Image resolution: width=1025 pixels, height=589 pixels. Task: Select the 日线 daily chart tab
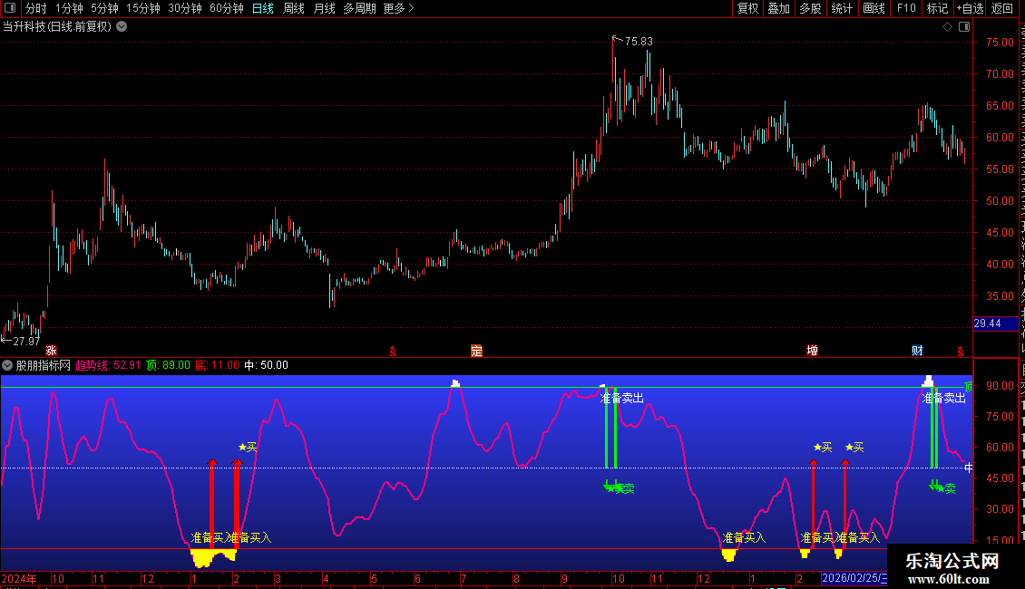tap(263, 8)
